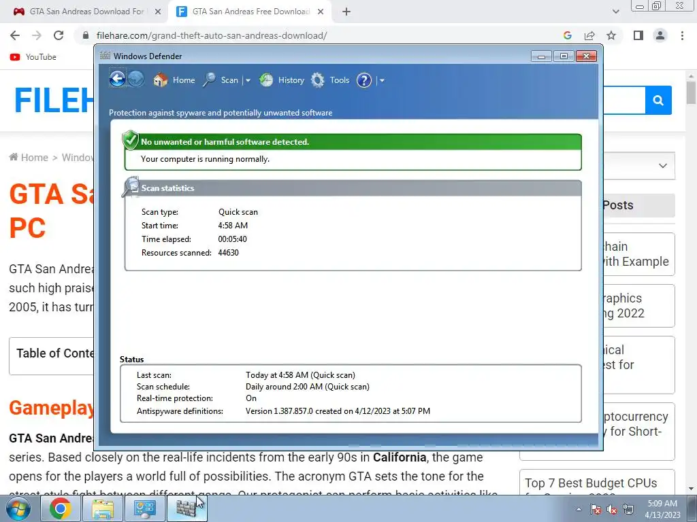697x522 pixels.
Task: Open the YouTube bookmark
Action: coord(33,57)
